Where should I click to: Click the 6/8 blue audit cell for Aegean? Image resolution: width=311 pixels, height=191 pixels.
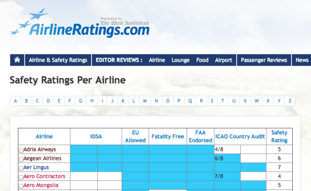(227, 158)
